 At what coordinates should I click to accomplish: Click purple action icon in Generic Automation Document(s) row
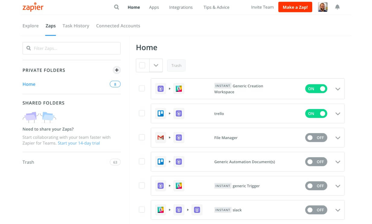[x=179, y=162]
